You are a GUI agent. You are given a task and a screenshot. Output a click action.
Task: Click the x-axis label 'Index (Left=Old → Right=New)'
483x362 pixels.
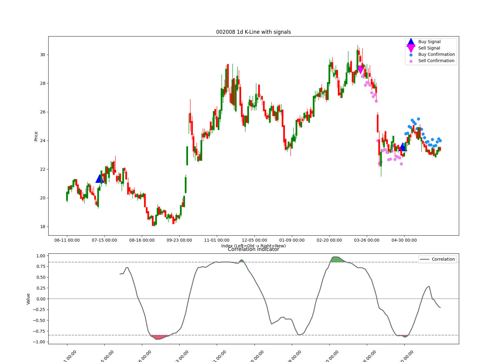pos(254,246)
